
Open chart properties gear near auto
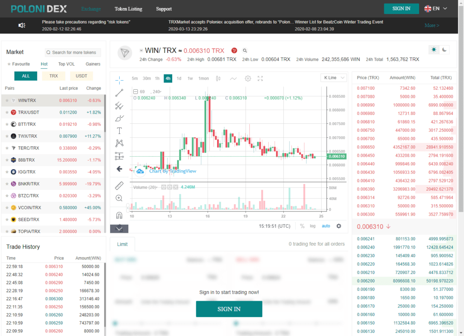pyautogui.click(x=339, y=226)
